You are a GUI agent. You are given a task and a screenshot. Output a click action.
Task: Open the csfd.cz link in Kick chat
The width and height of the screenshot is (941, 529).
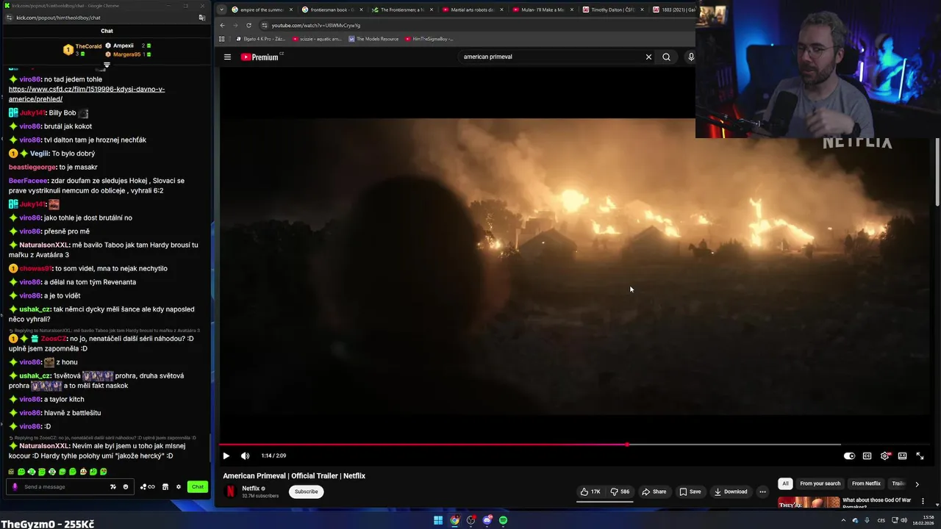[x=87, y=94]
